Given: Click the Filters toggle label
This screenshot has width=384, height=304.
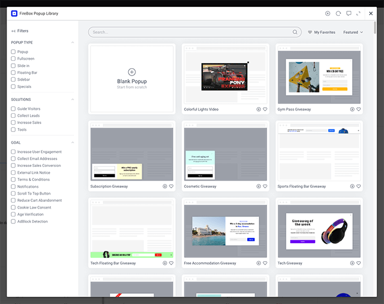Looking at the screenshot, I should pos(23,31).
